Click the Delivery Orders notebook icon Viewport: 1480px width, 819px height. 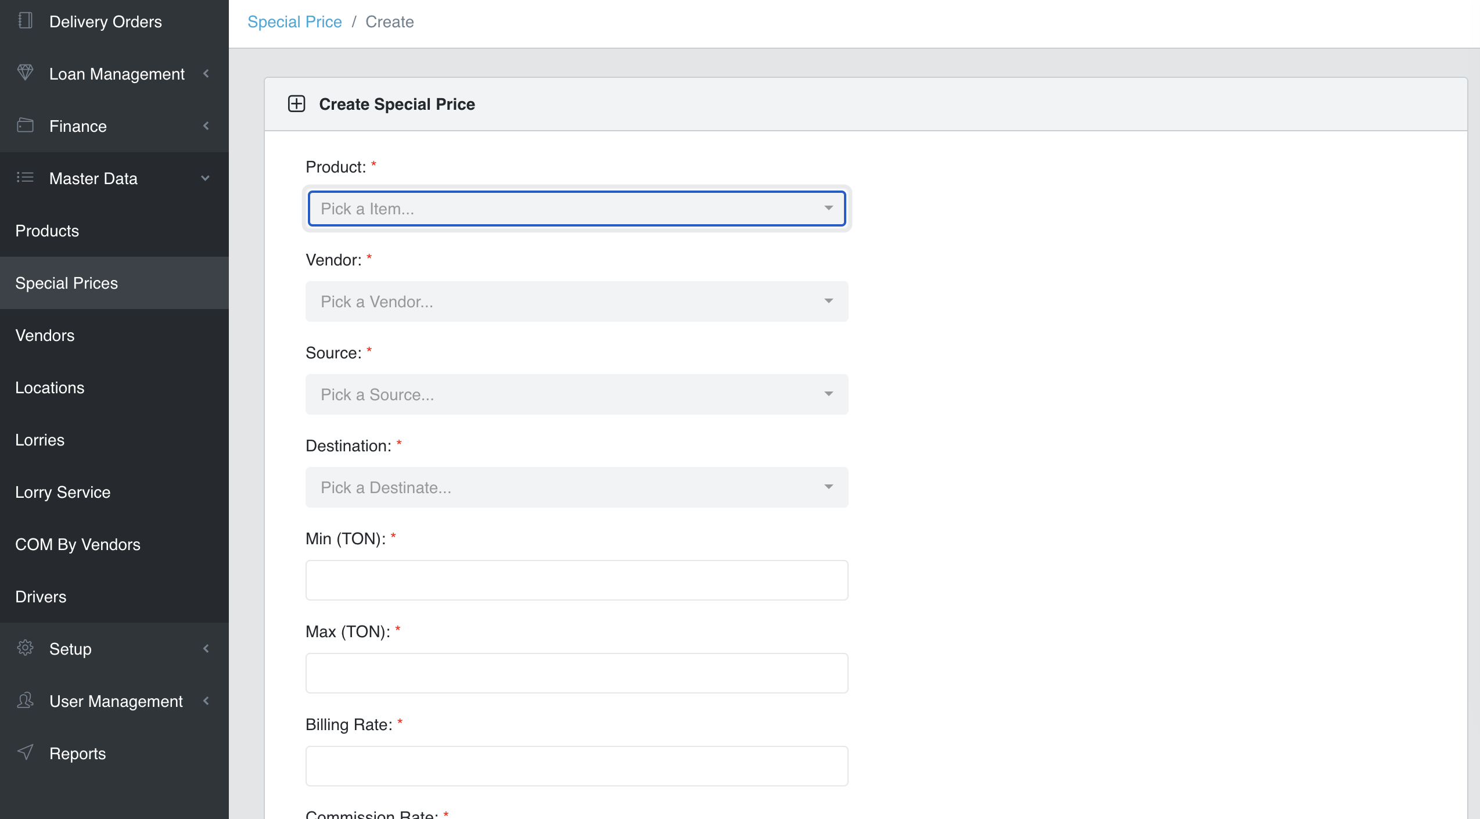(x=25, y=21)
